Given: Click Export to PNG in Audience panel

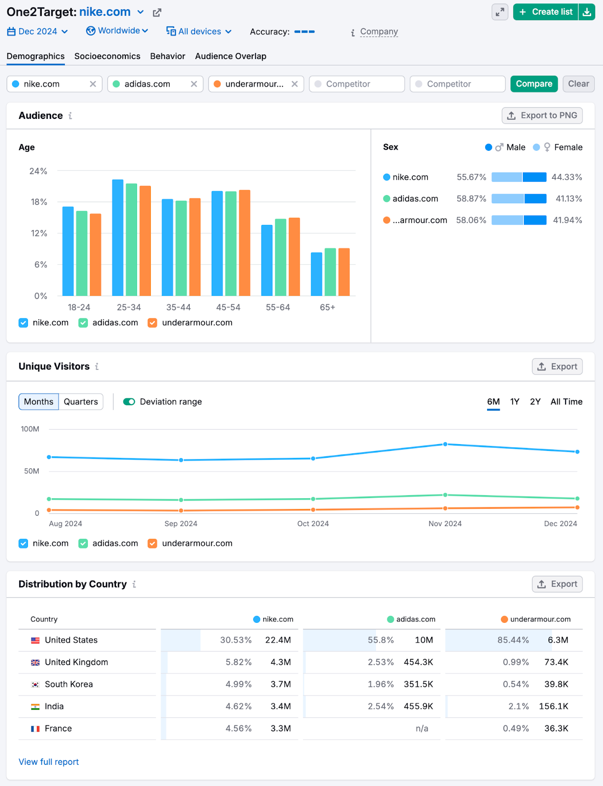Looking at the screenshot, I should tap(542, 115).
